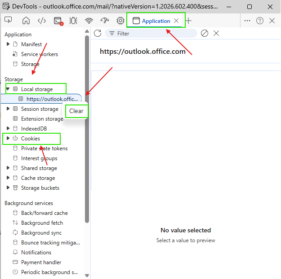This screenshot has width=281, height=279.
Task: Select https://outlook.offic... local storage entry
Action: pos(52,99)
